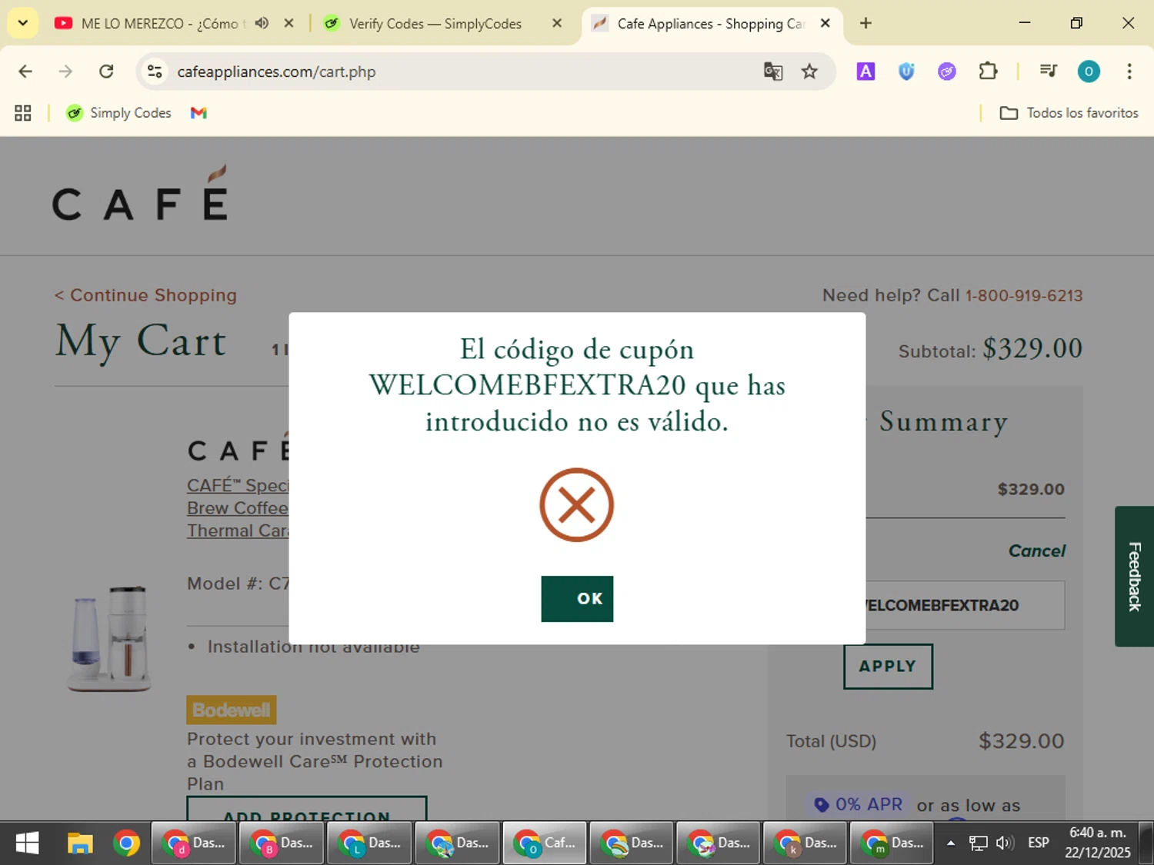Open the media controls icon
The width and height of the screenshot is (1154, 865).
(1048, 72)
